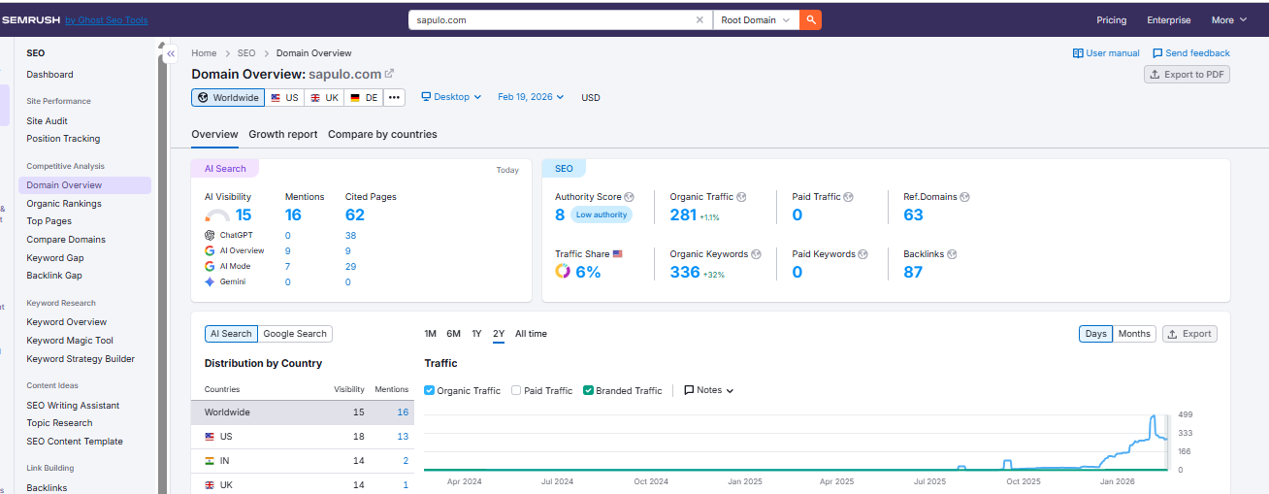Screen dimensions: 1269x494
Task: Collapse the left sidebar with double-chevron icon
Action: click(x=171, y=54)
